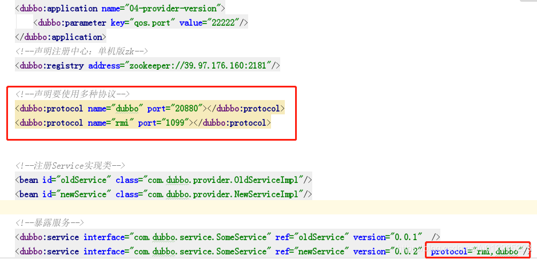Screen dimensions: 537x259
Task: Click the interface attribute on the oldService line
Action: [177, 237]
